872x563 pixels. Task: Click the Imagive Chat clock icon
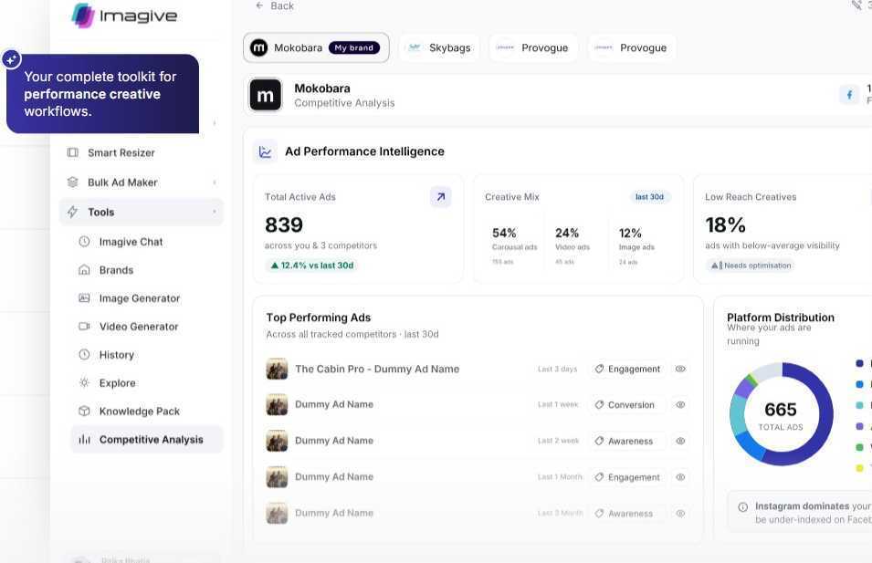coord(84,241)
